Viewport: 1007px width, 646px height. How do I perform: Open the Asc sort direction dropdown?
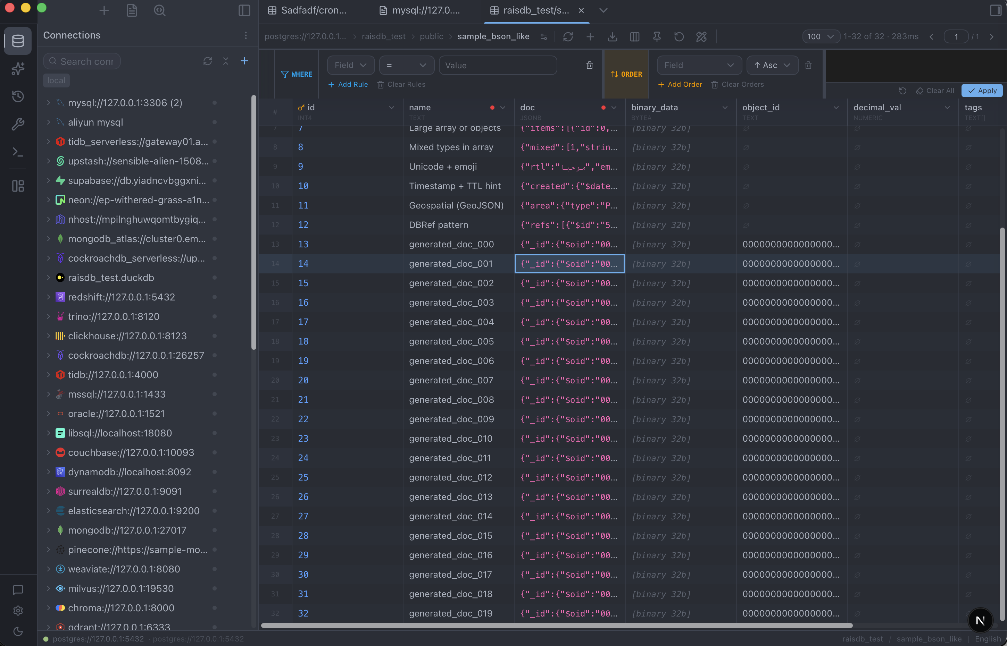tap(772, 66)
